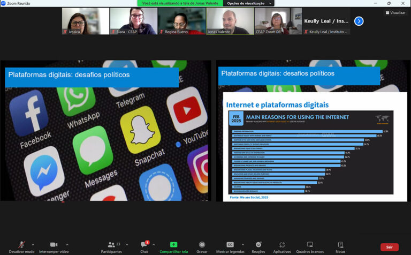Image resolution: width=411 pixels, height=255 pixels.
Task: Toggle Mostrar legendas captions
Action: point(230,247)
